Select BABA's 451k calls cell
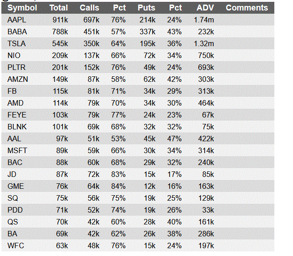 coord(91,32)
